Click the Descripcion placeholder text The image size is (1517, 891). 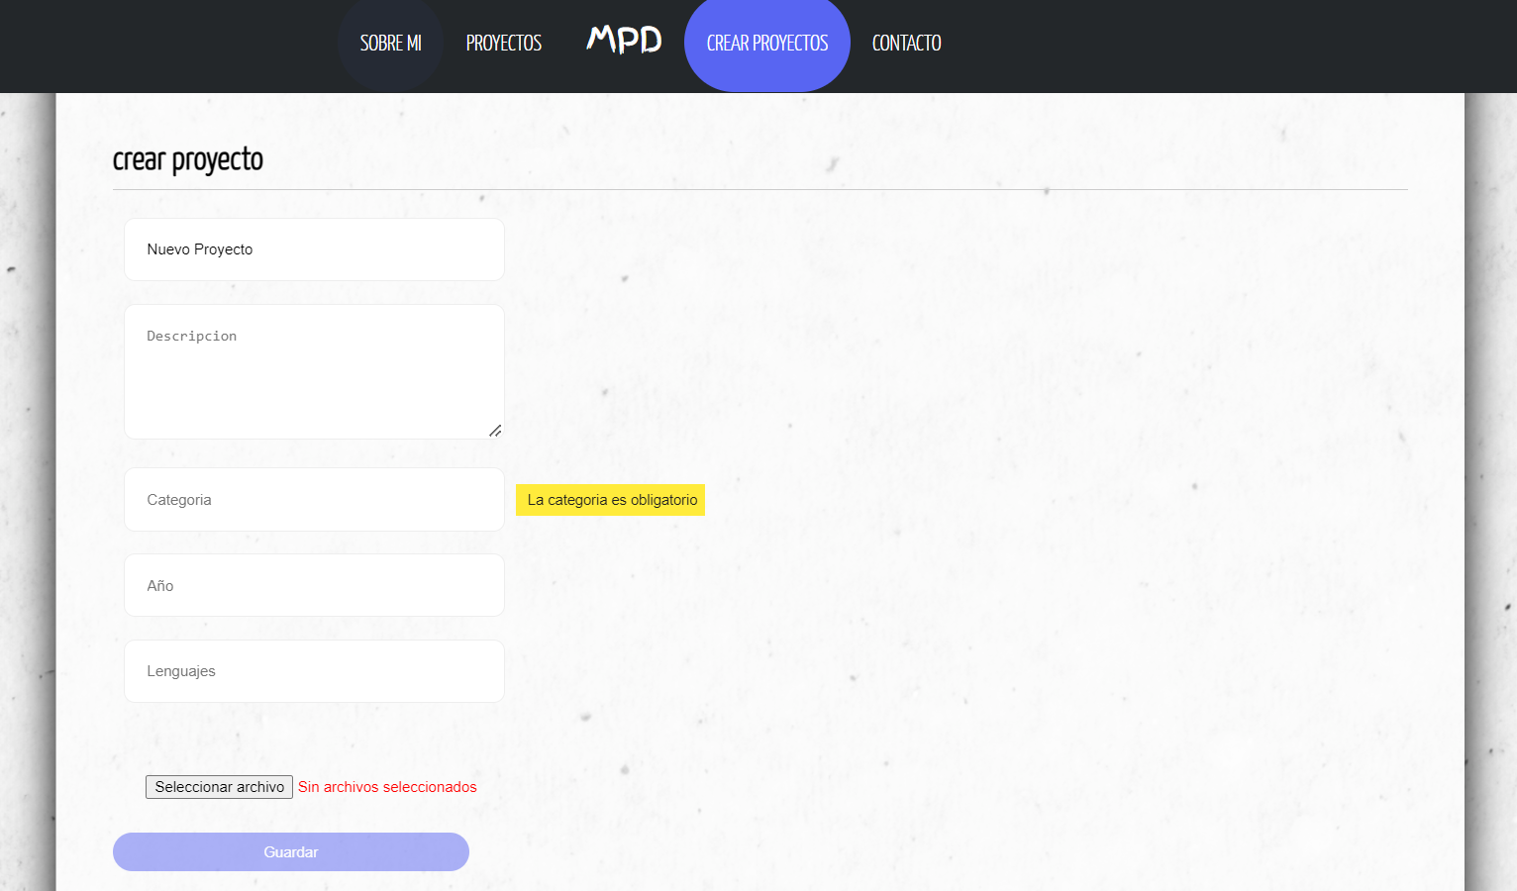191,336
